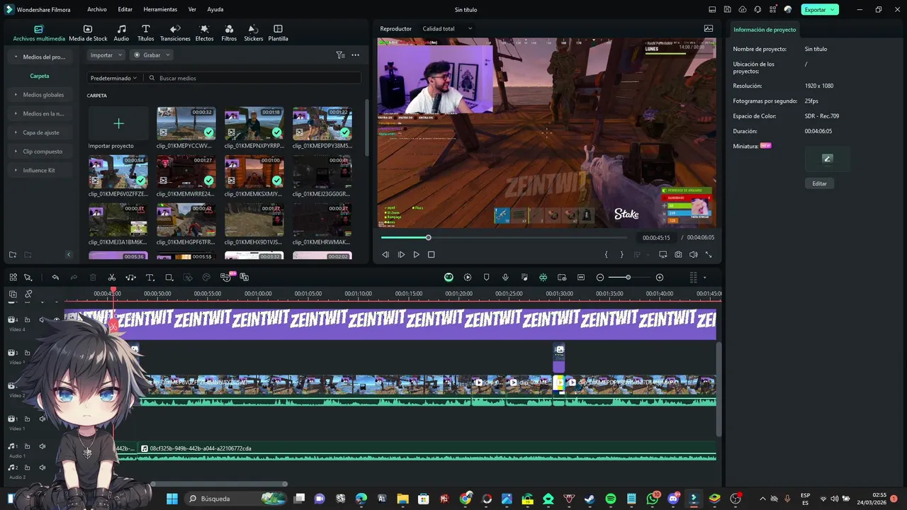Open the Calidad total quality dropdown
The height and width of the screenshot is (510, 907).
pos(447,28)
